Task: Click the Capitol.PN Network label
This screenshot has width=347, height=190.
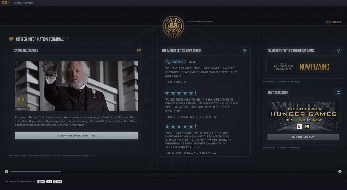Action: 24,3
